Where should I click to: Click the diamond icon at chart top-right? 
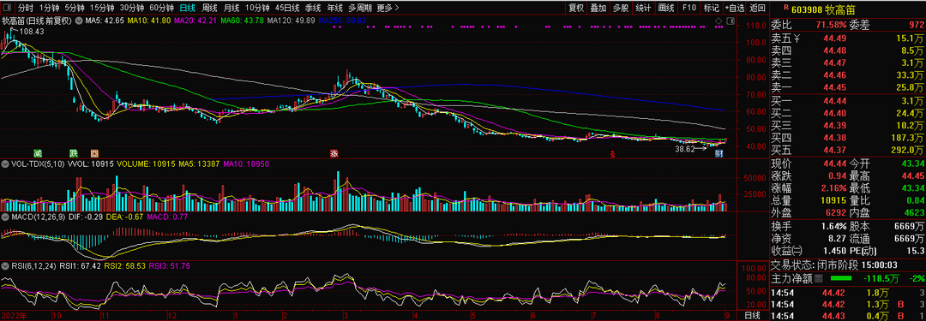[x=719, y=21]
